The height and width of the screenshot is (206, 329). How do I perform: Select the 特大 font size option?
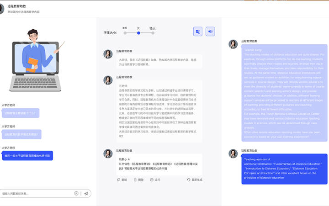[x=153, y=32]
